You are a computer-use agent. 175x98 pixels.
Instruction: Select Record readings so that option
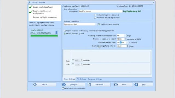pos(65,33)
